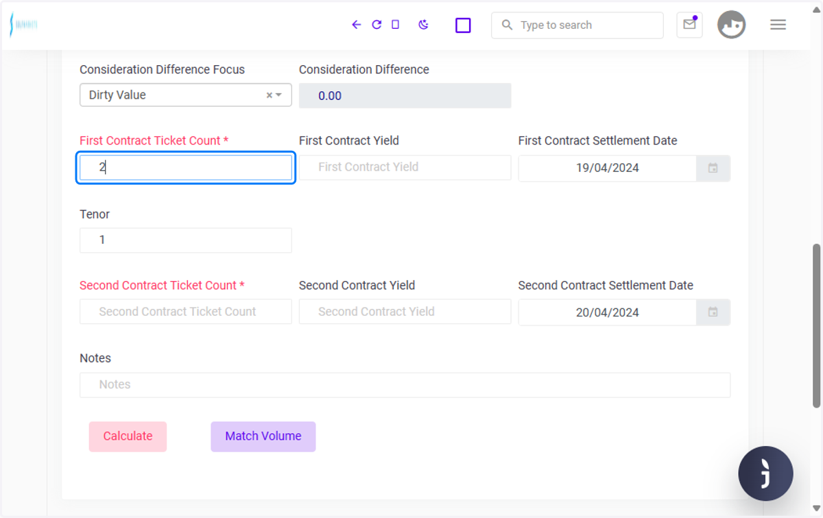Click the purple square fullscreen icon

coord(463,25)
